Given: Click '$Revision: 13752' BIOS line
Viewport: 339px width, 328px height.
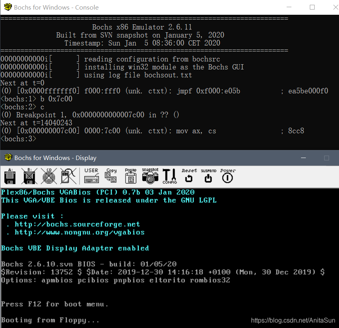Looking at the screenshot, I should 163,272.
